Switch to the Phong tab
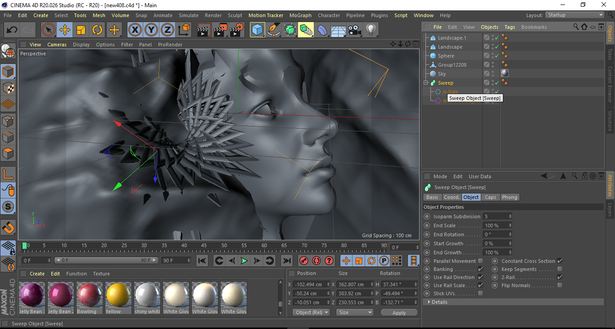 click(x=510, y=197)
